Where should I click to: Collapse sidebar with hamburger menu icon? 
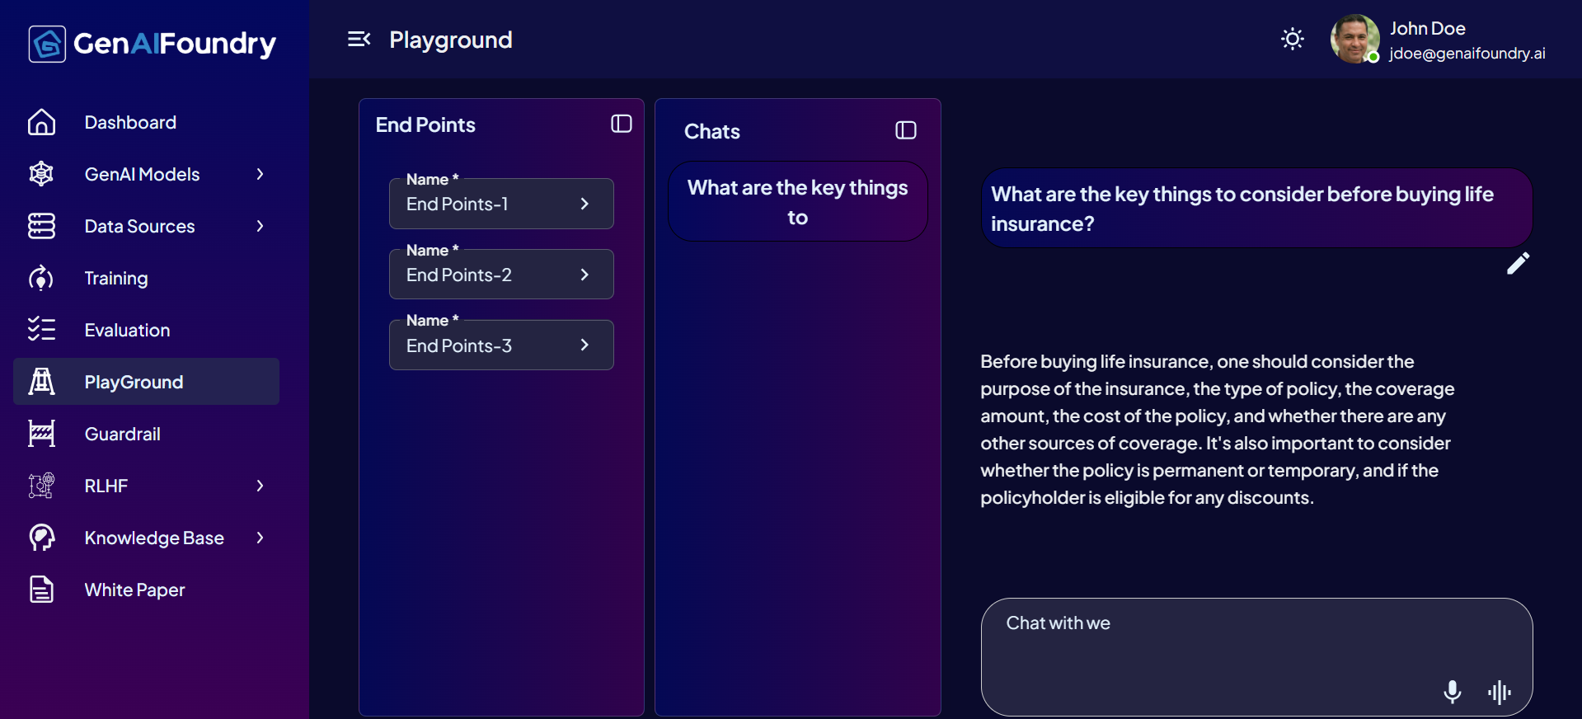[359, 39]
